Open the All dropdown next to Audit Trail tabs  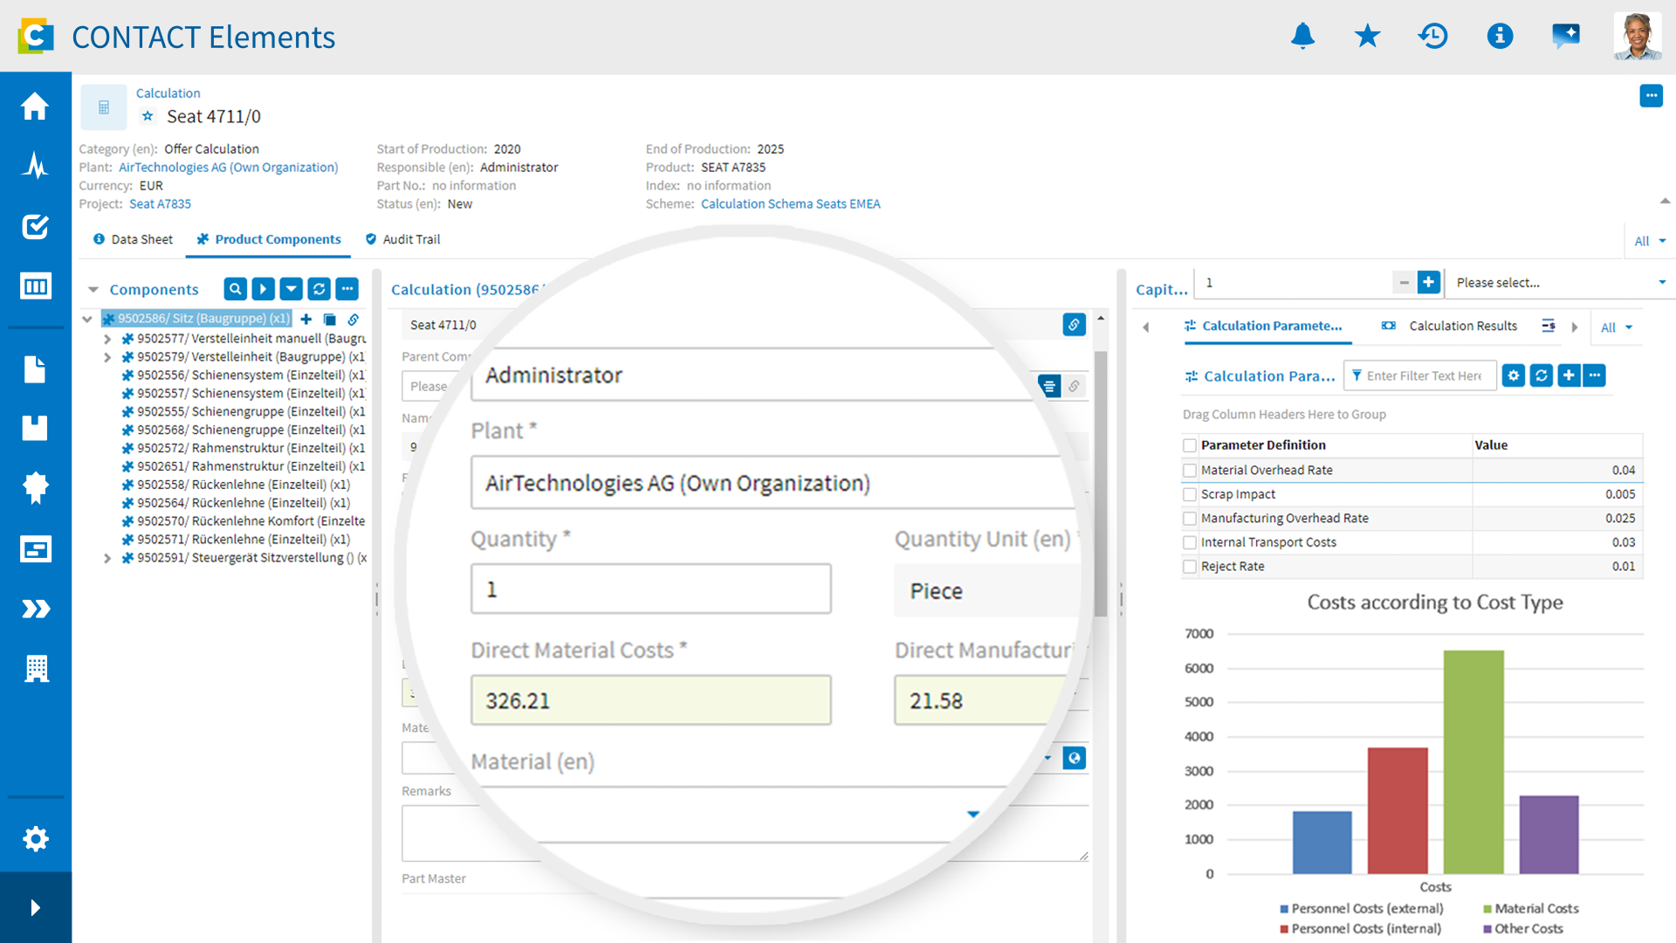click(1650, 241)
